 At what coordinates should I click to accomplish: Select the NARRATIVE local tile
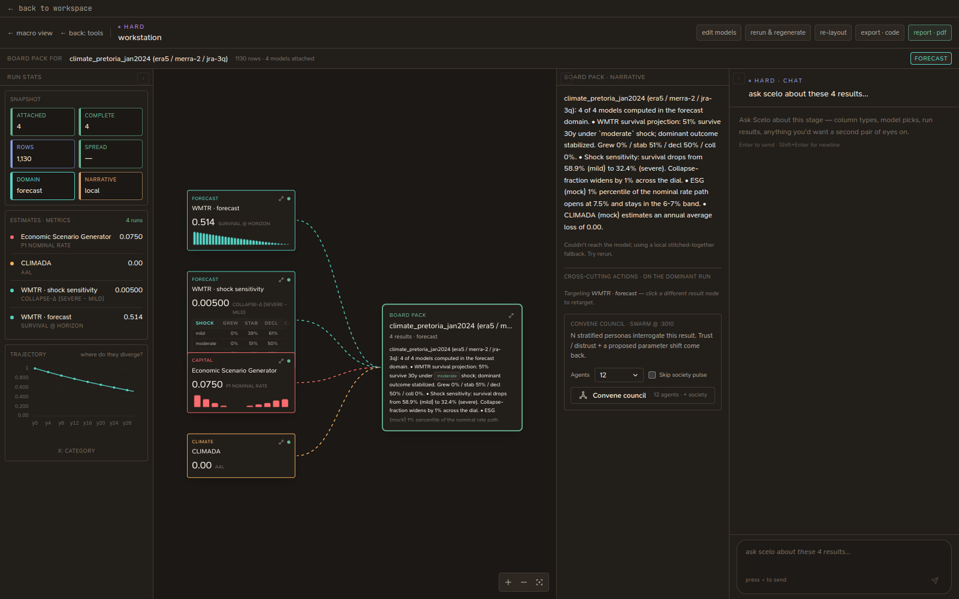(x=110, y=186)
